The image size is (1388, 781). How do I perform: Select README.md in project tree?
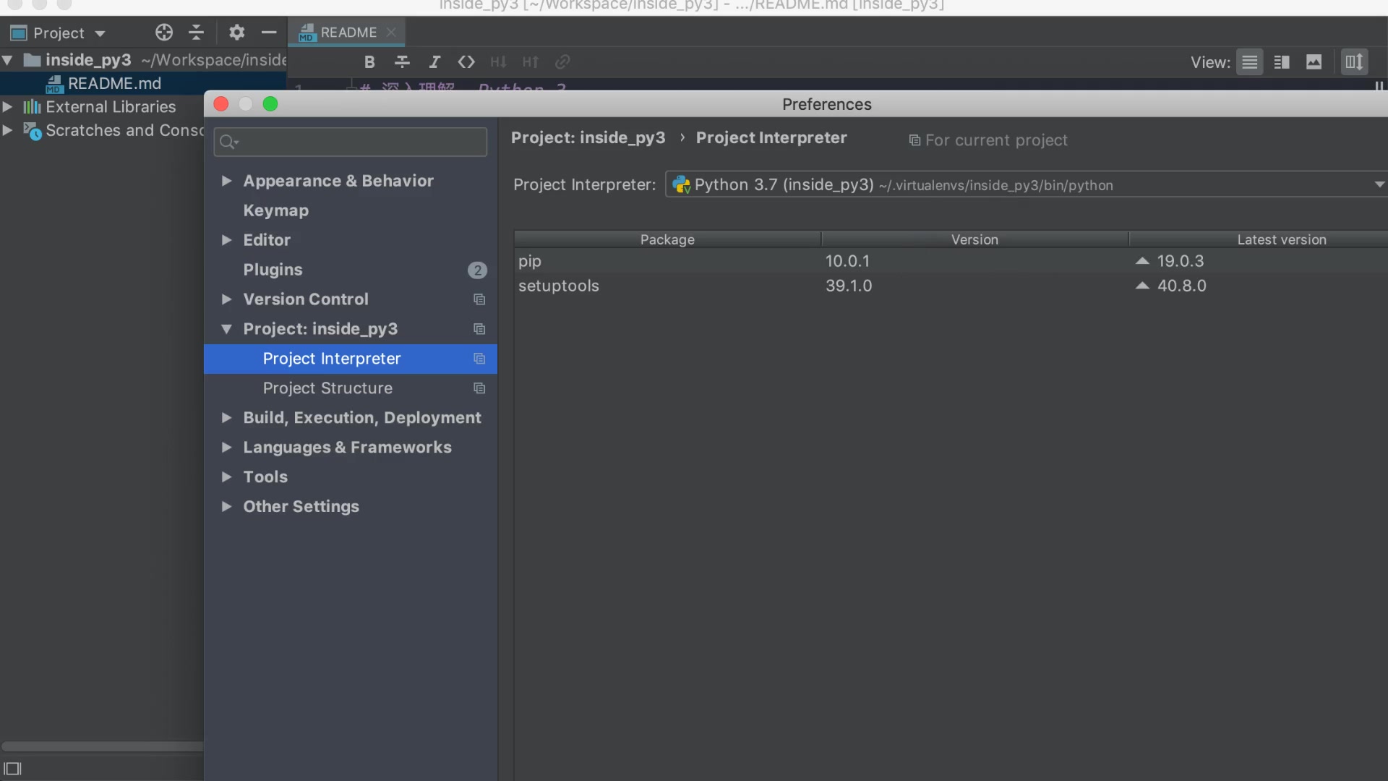[114, 84]
